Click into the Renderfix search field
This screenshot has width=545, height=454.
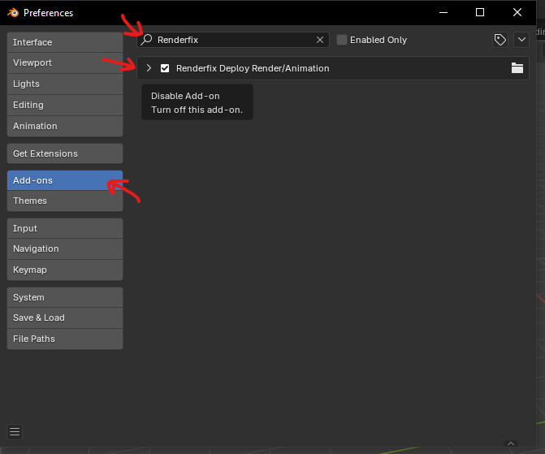pyautogui.click(x=233, y=40)
